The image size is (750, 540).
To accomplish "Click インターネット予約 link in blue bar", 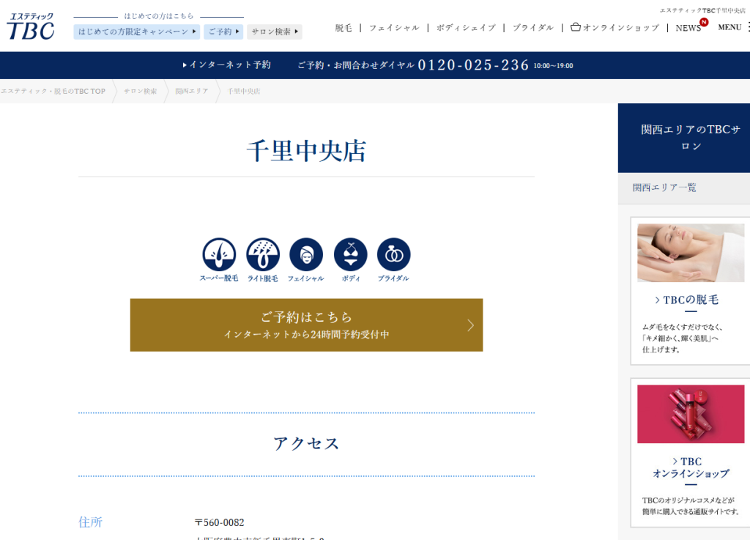I will 227,65.
